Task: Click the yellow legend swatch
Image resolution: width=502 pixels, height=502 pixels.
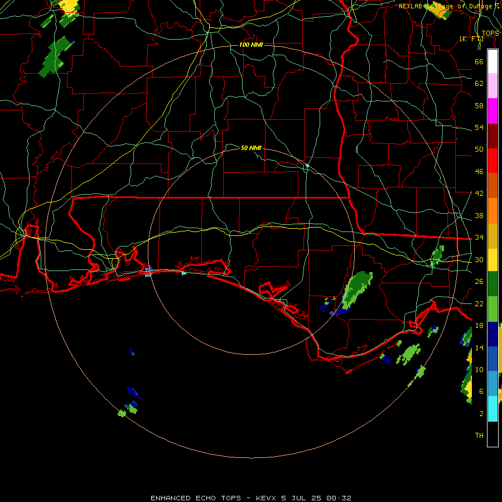Action: click(x=493, y=260)
